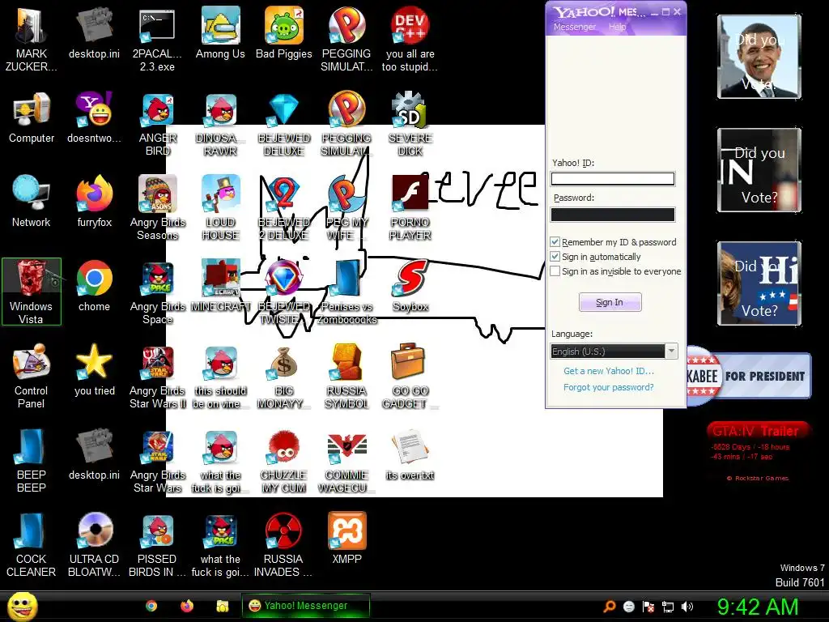Image resolution: width=829 pixels, height=622 pixels.
Task: Open the Help menu in Yahoo Messenger
Action: tap(617, 27)
